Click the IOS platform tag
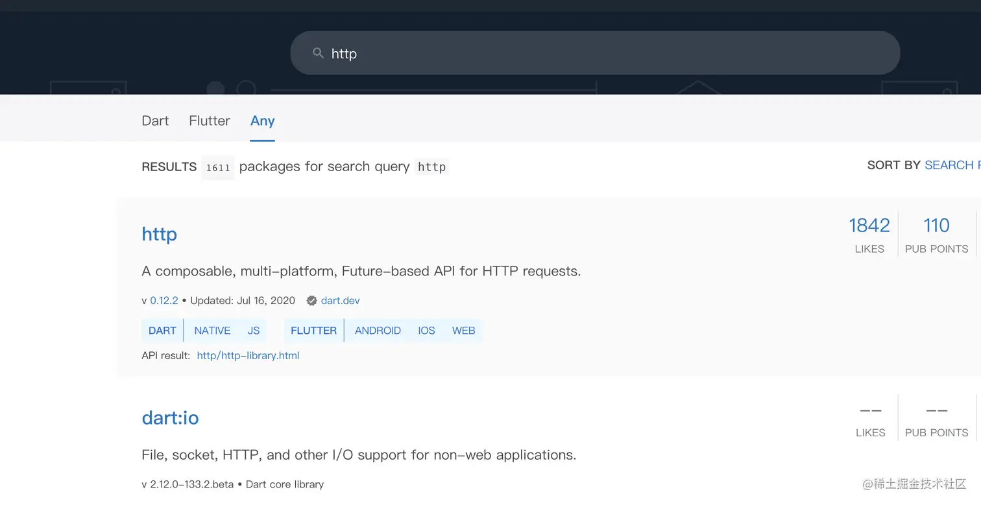 point(426,331)
